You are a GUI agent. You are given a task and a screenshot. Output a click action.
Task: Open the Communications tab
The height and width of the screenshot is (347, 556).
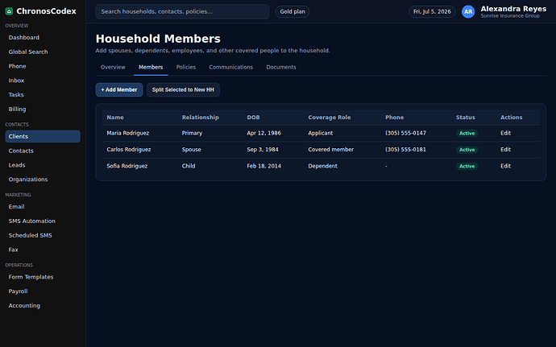(230, 67)
